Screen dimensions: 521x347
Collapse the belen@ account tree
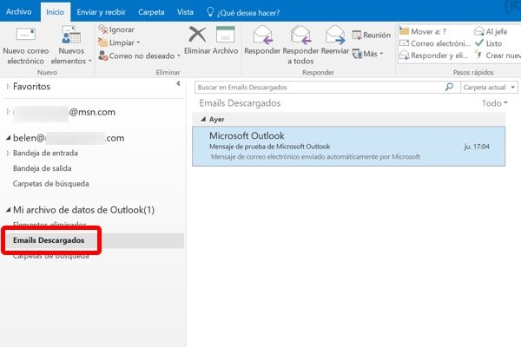(8, 138)
